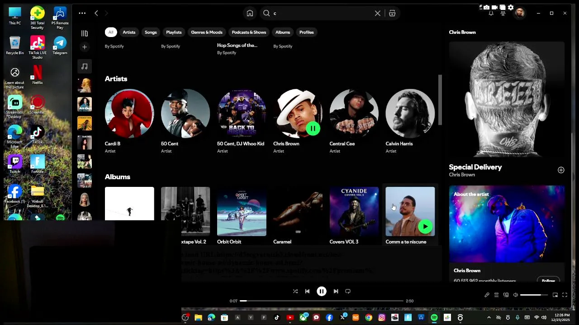Open overlay settings gear
Viewport: 579px width, 325px height.
coord(511,7)
